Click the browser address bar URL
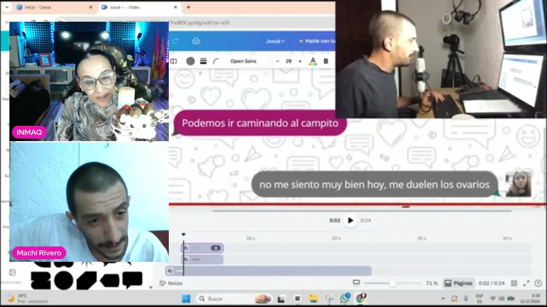This screenshot has height=307, width=547. tap(200, 23)
